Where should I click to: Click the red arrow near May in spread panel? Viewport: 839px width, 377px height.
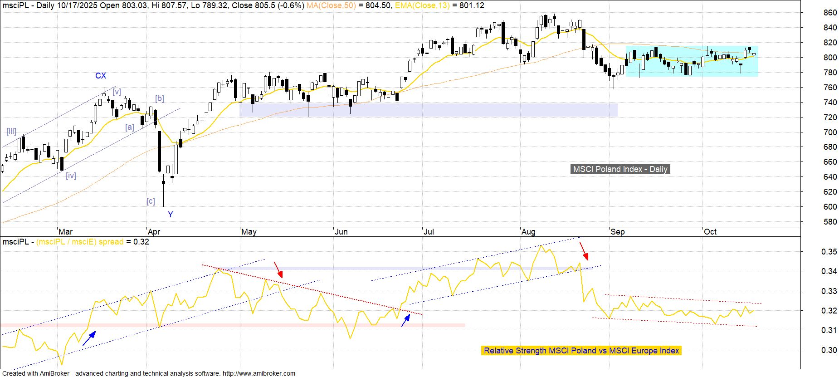[x=278, y=269]
